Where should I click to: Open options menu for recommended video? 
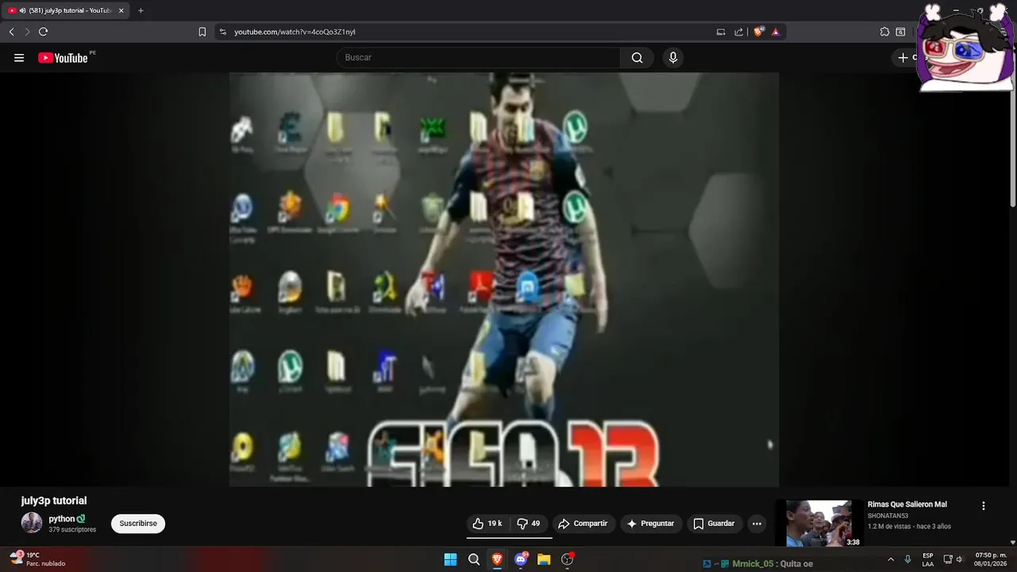984,506
